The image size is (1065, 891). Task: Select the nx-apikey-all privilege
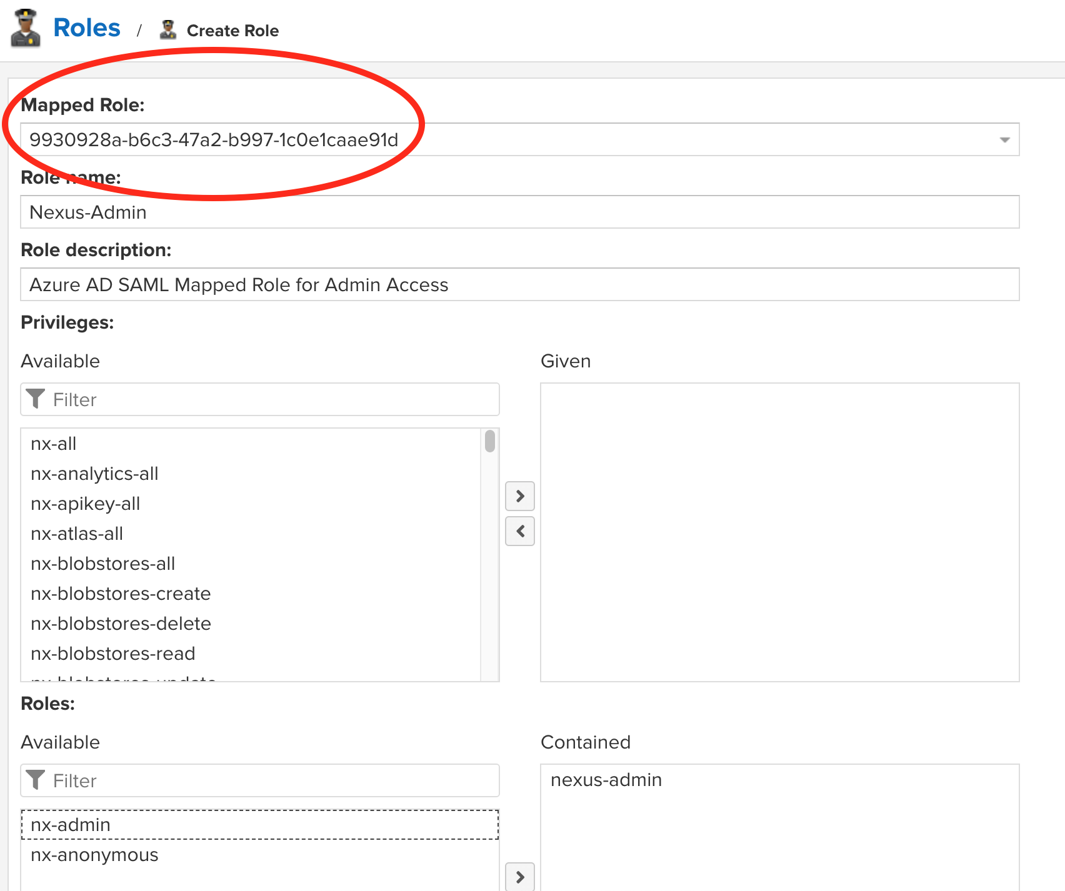tap(86, 504)
